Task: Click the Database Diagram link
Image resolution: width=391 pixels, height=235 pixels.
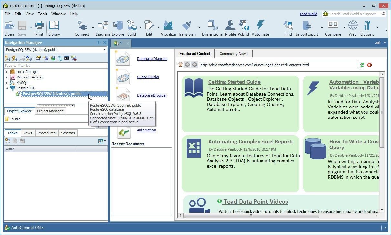Action: pyautogui.click(x=152, y=59)
